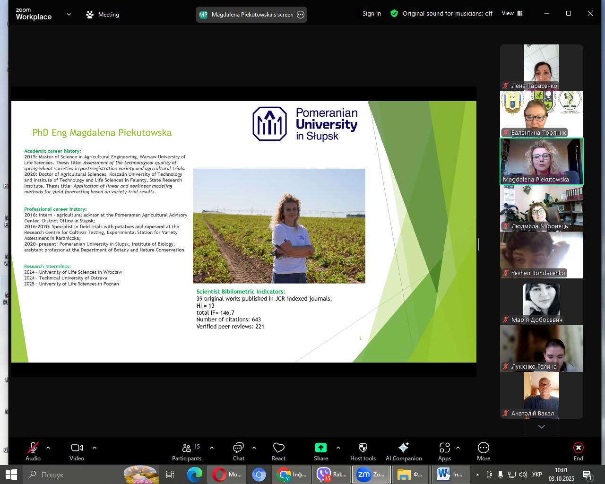The image size is (605, 484).
Task: Expand video options arrow next to Video
Action: coord(95,448)
